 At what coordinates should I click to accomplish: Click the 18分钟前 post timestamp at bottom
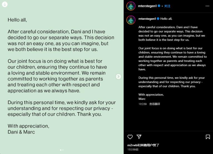(x=133, y=150)
